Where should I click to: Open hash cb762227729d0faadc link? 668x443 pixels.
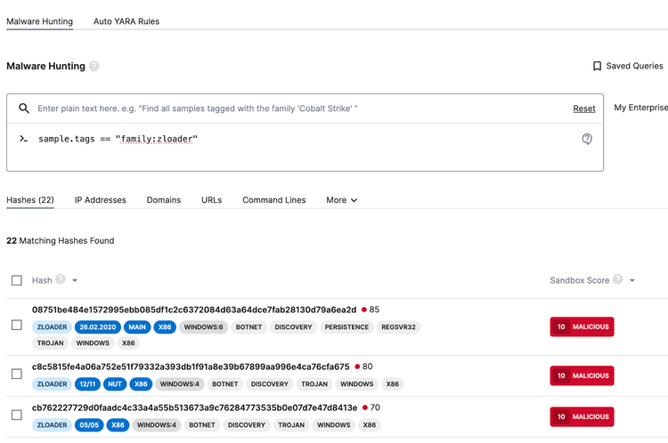point(194,407)
